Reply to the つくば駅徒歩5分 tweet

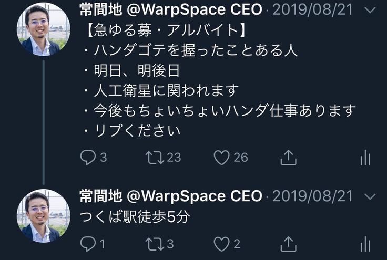(88, 244)
